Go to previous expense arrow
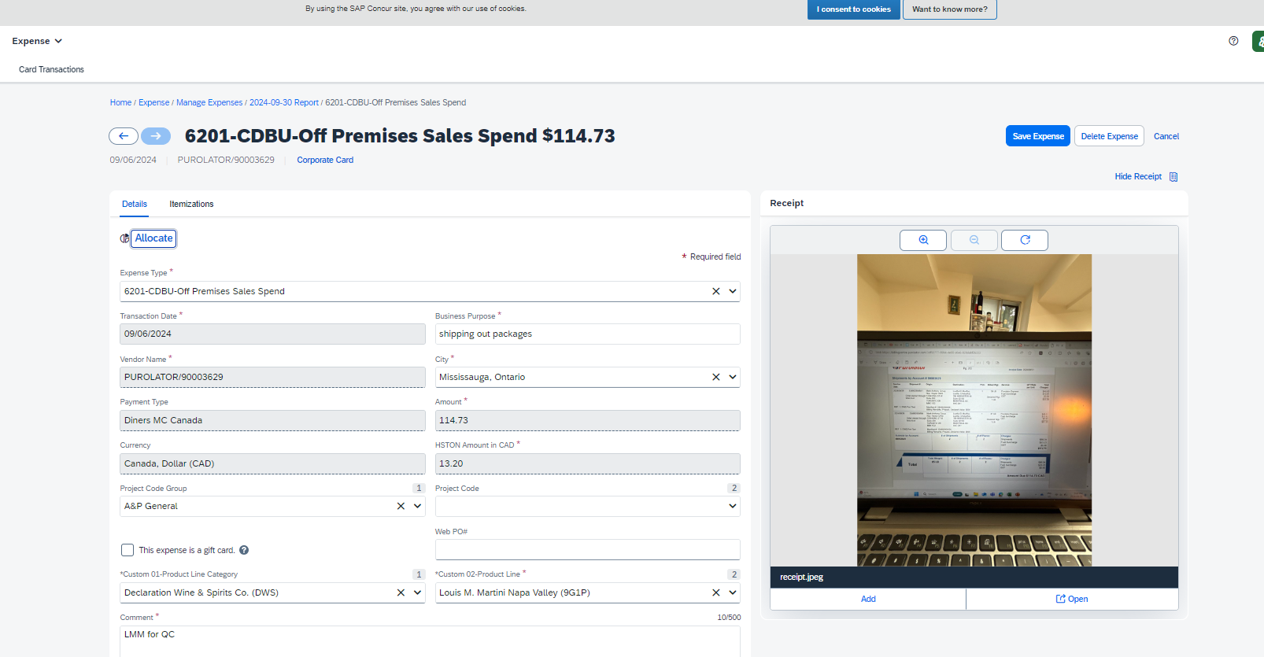Viewport: 1264px width, 657px height. click(124, 136)
